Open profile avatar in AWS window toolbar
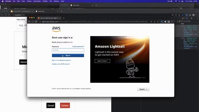 169,22
